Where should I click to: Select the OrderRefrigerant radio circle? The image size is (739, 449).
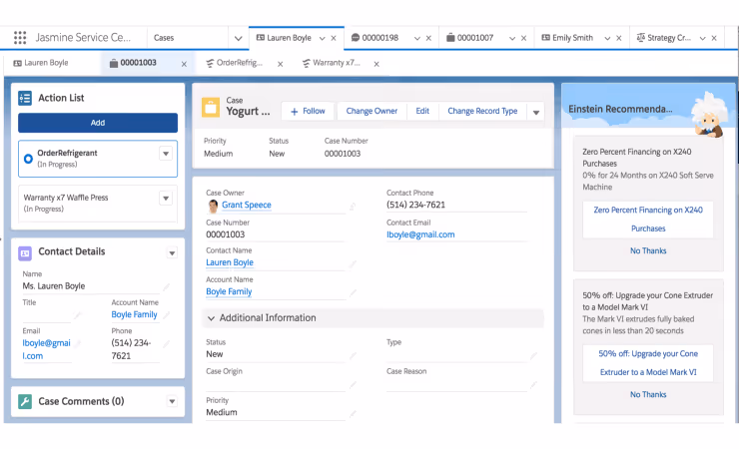[x=28, y=159]
